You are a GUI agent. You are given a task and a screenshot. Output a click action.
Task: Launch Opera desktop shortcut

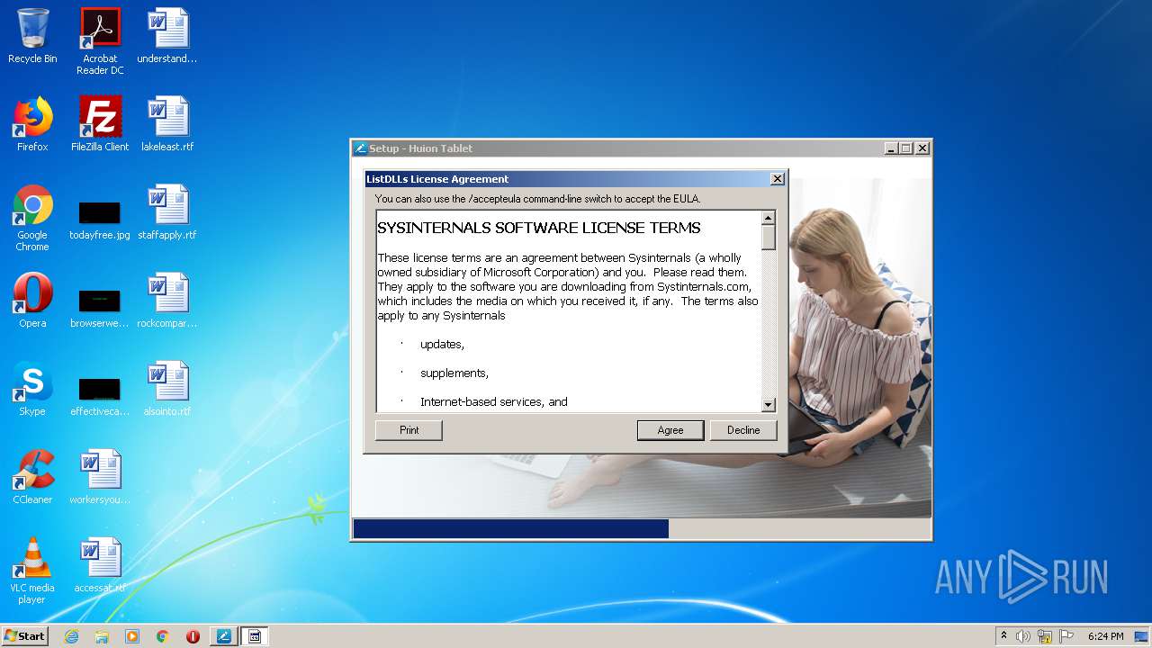pos(32,301)
